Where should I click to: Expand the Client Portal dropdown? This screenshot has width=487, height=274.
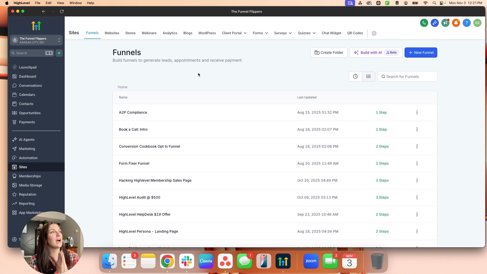click(x=234, y=33)
